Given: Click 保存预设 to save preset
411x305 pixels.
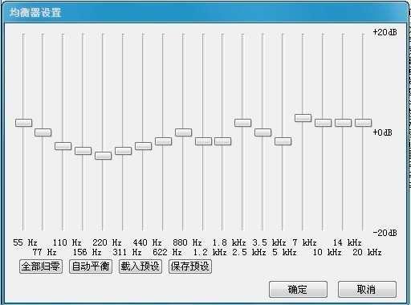Looking at the screenshot, I should point(190,266).
